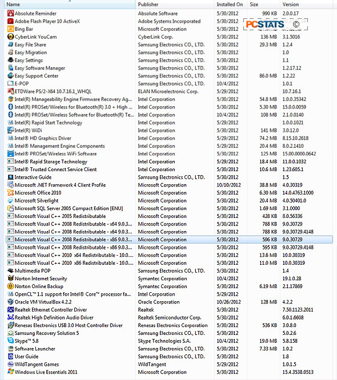Click the Norton Internet Security icon
The height and width of the screenshot is (380, 337).
pos(10,278)
